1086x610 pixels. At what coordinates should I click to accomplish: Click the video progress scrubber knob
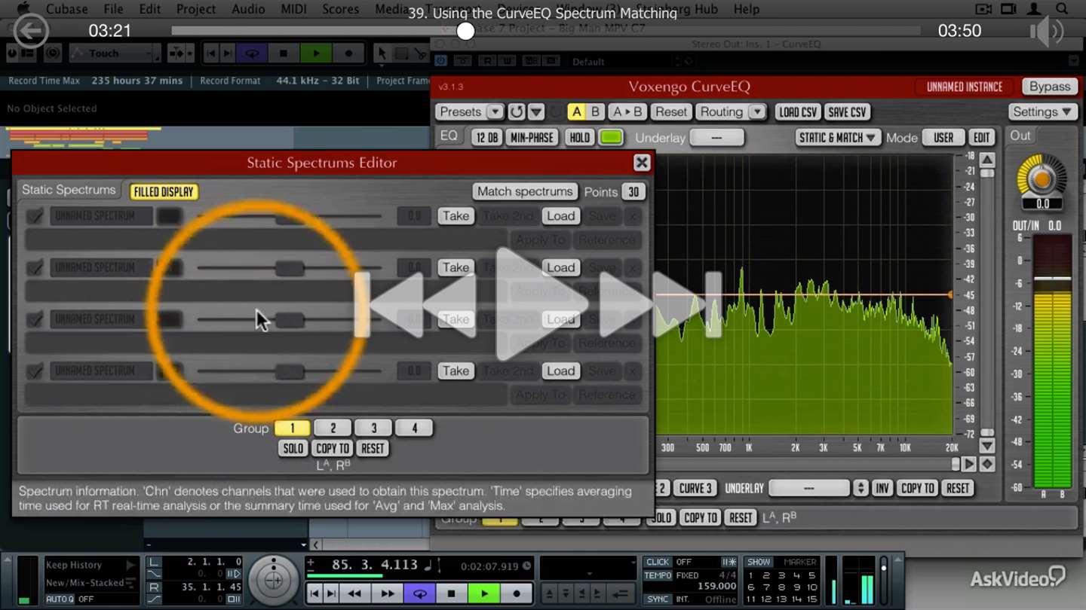point(466,31)
